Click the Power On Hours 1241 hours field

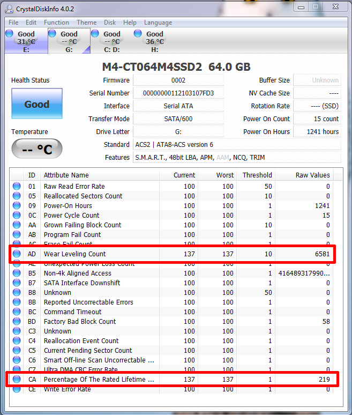tap(317, 131)
